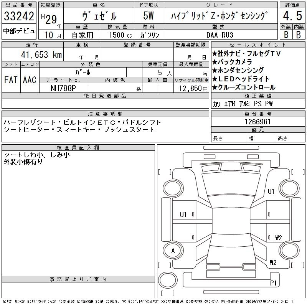Select the note line starting with ハーフレザシート

(82, 122)
